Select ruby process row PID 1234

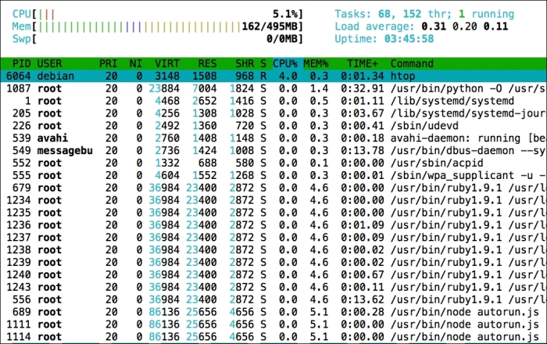click(x=273, y=200)
